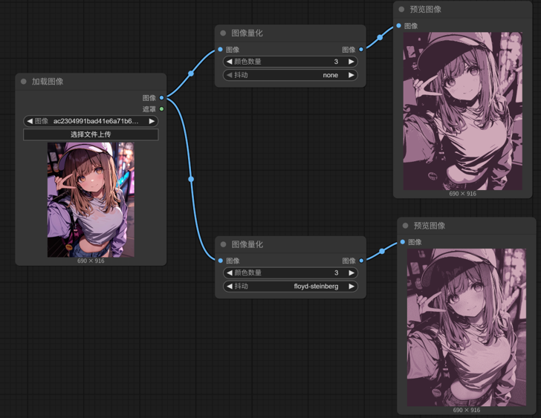Switch 抖动 none to next option
The height and width of the screenshot is (418, 541).
(352, 75)
